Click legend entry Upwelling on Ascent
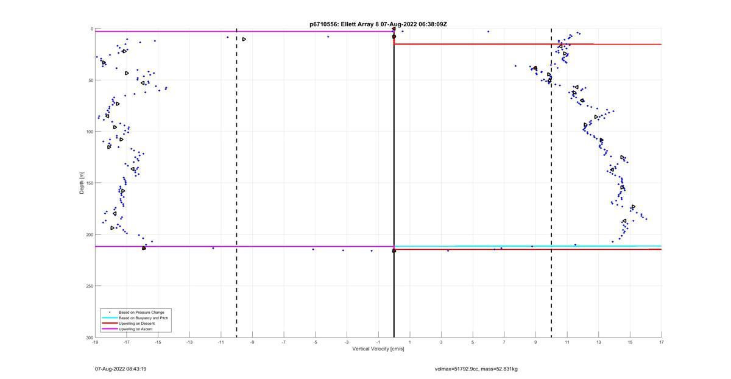The image size is (731, 379). pyautogui.click(x=136, y=329)
